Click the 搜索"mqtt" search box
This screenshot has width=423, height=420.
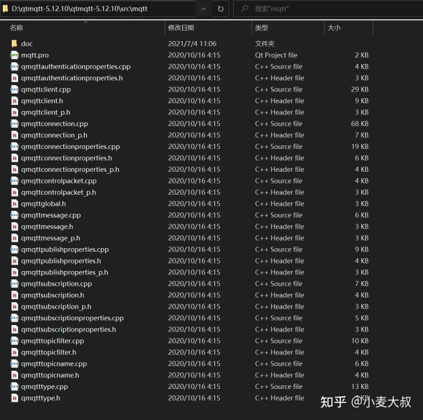pyautogui.click(x=328, y=9)
